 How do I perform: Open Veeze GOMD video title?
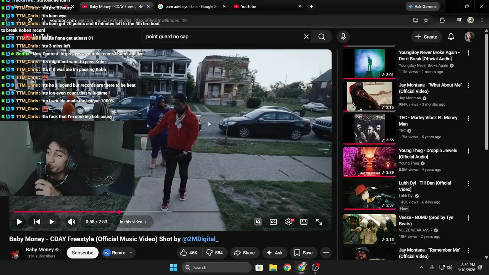tap(426, 220)
